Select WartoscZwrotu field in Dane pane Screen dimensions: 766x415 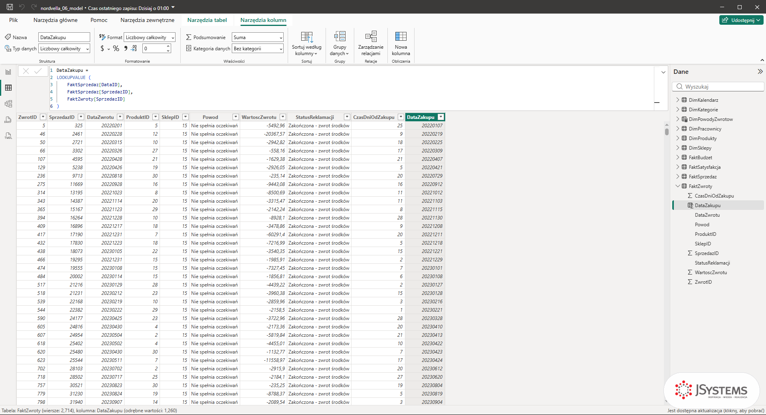coord(711,272)
